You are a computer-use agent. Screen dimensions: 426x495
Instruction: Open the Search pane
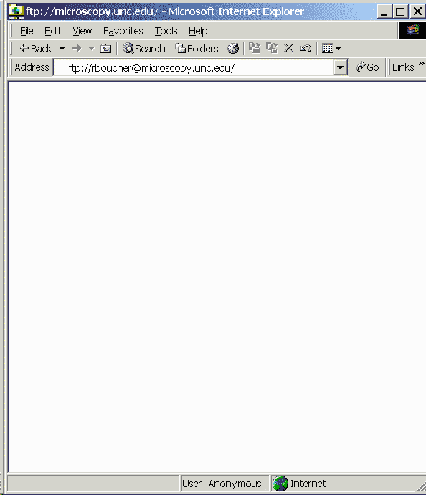coord(144,49)
